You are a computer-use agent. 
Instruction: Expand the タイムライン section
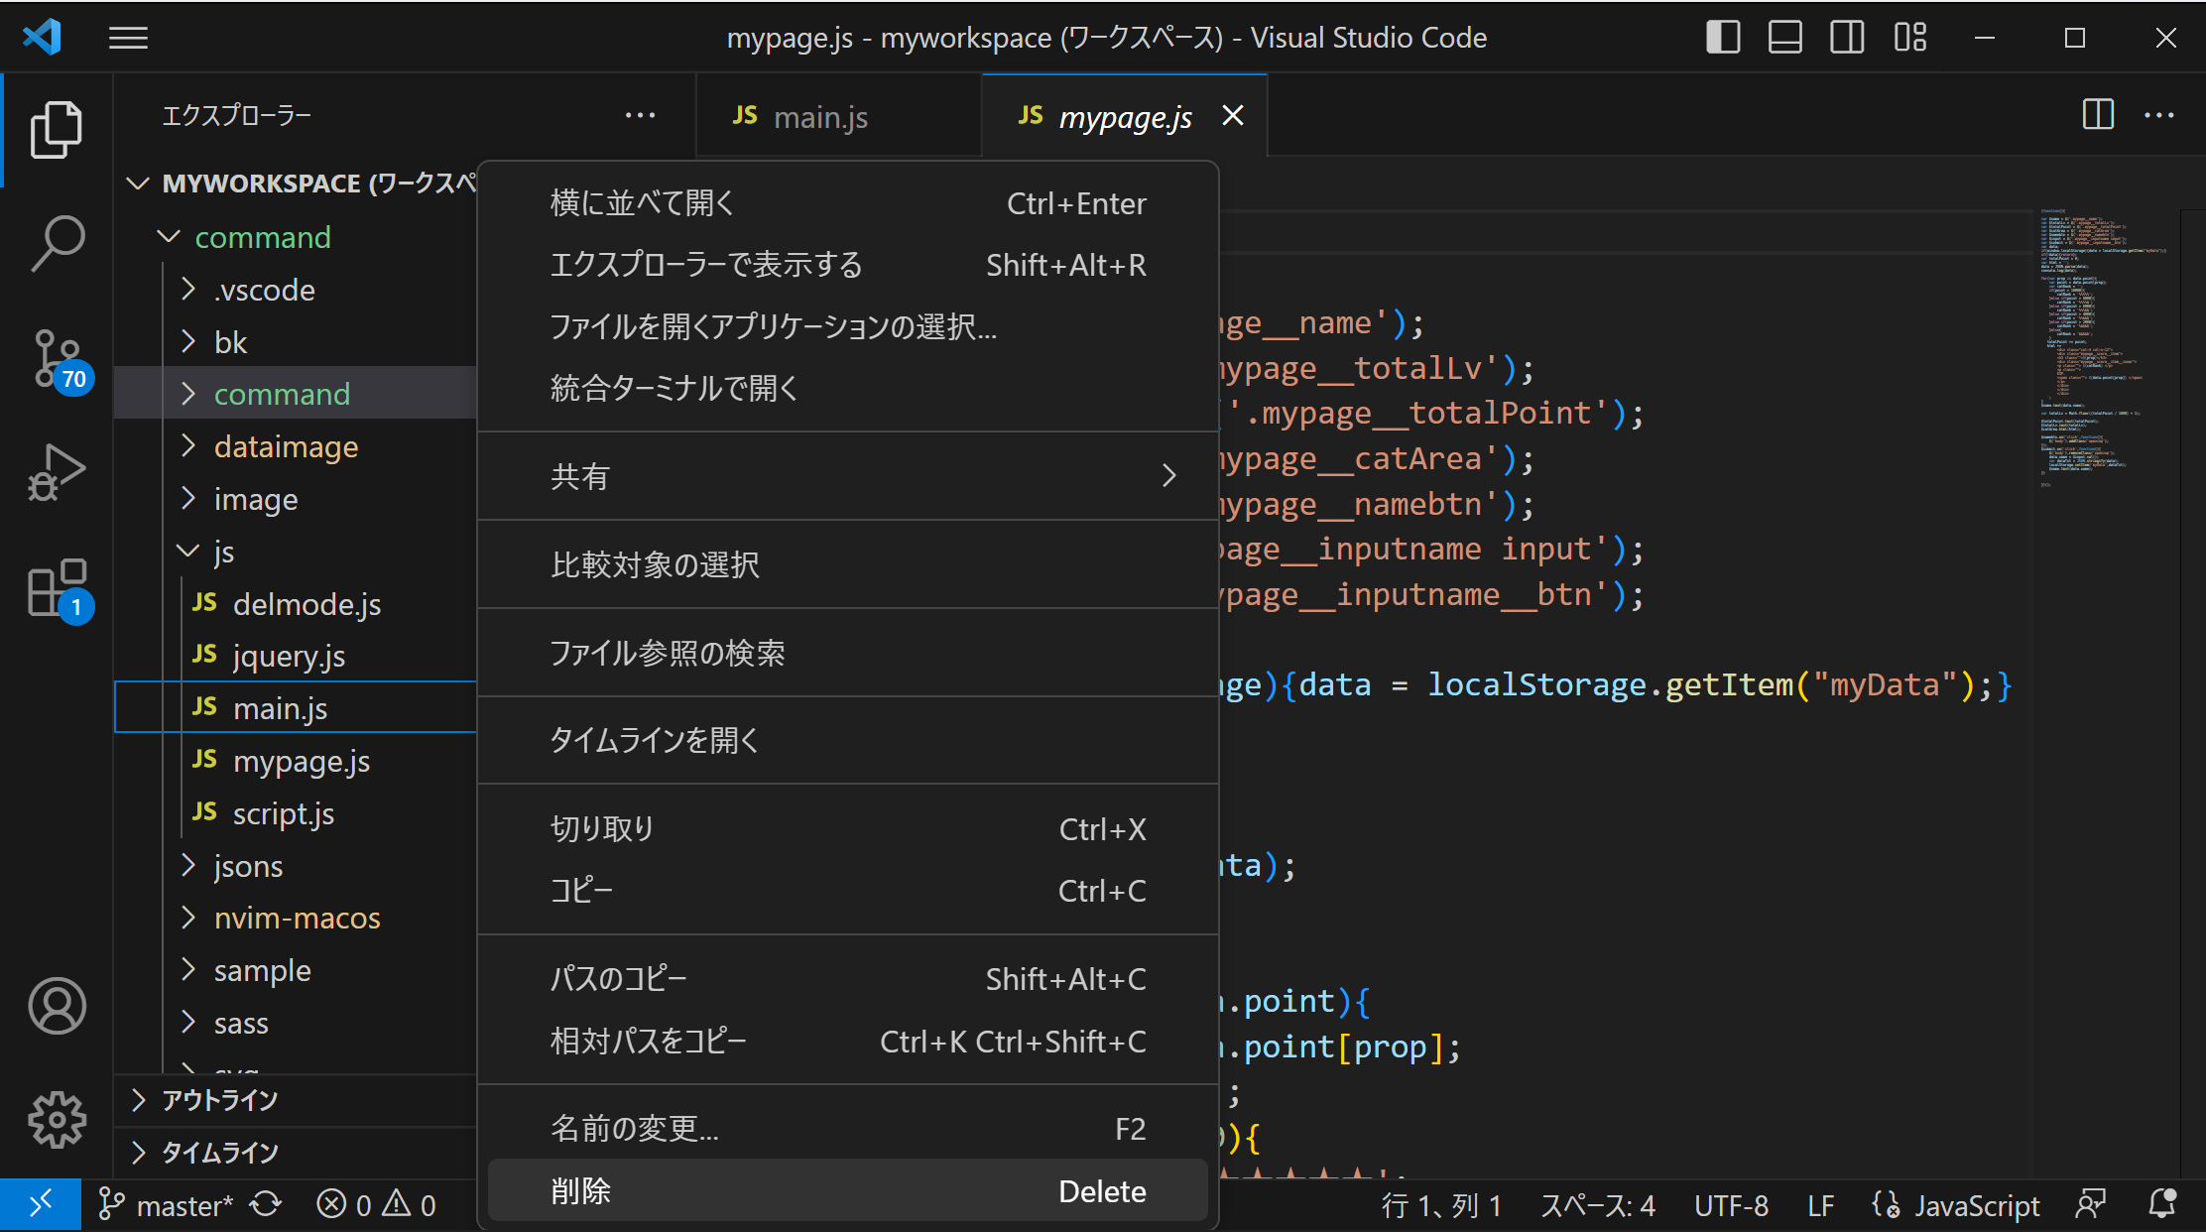click(x=296, y=1153)
